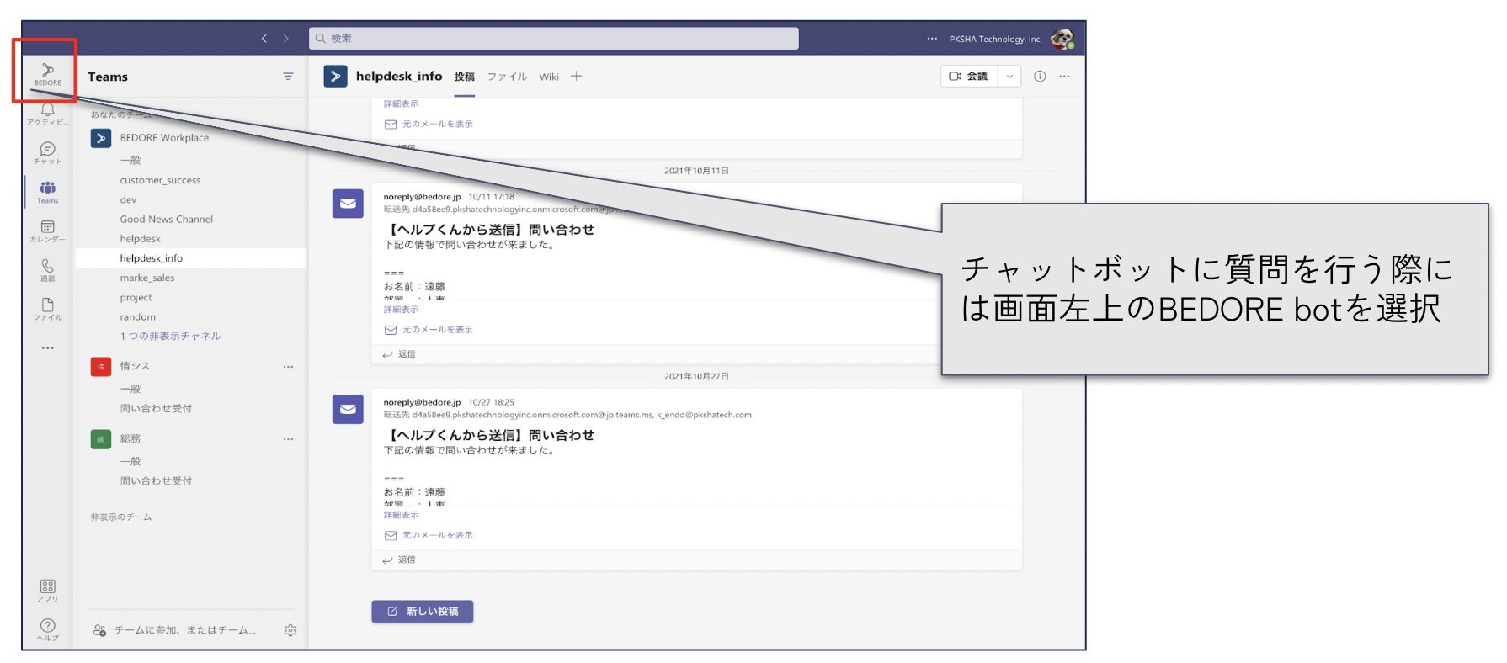The width and height of the screenshot is (1507, 663).
Task: View original email of 10/27 post
Action: point(429,535)
